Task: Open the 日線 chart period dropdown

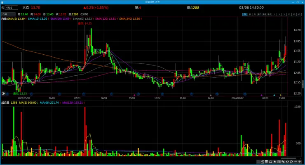Action: coord(8,14)
